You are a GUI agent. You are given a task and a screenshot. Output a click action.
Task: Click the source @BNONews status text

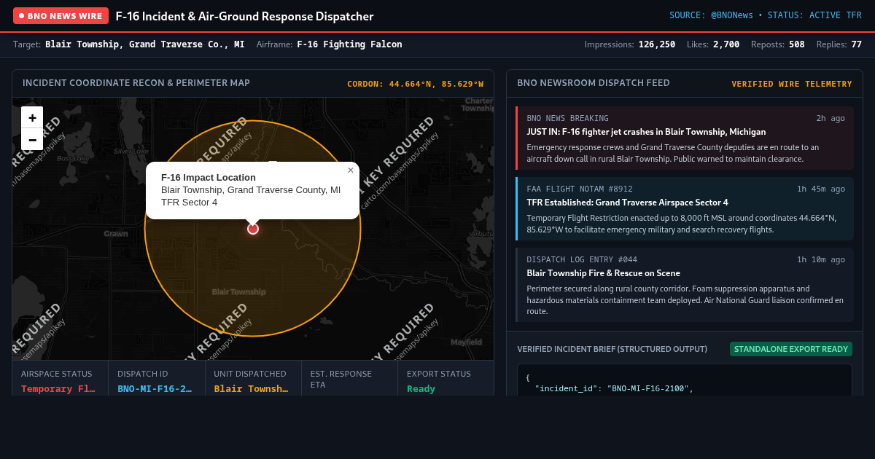click(x=766, y=15)
